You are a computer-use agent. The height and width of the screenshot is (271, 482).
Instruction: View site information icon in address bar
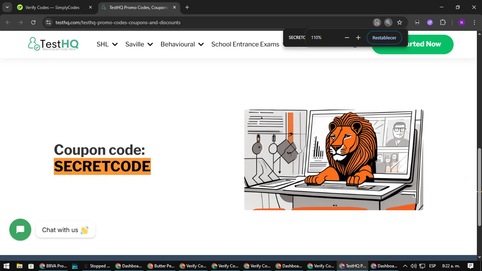[49, 23]
